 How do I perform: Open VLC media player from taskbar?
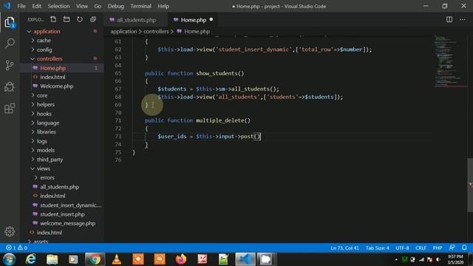click(x=117, y=259)
